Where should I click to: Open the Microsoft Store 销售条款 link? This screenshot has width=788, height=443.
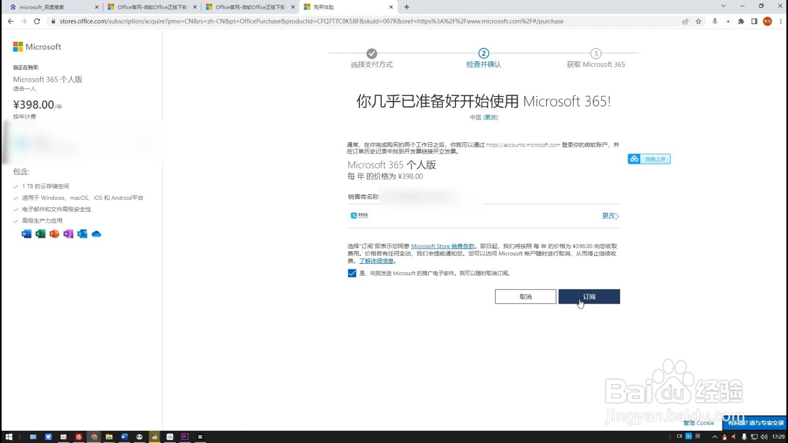443,246
